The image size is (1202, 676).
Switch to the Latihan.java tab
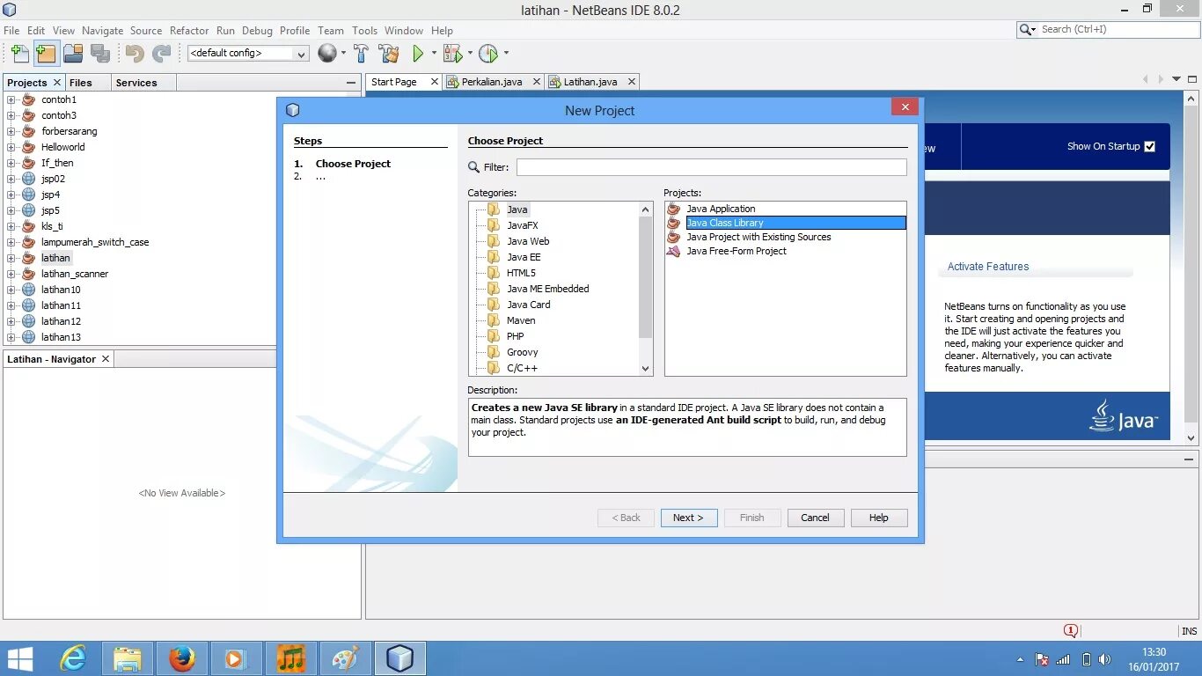tap(590, 82)
